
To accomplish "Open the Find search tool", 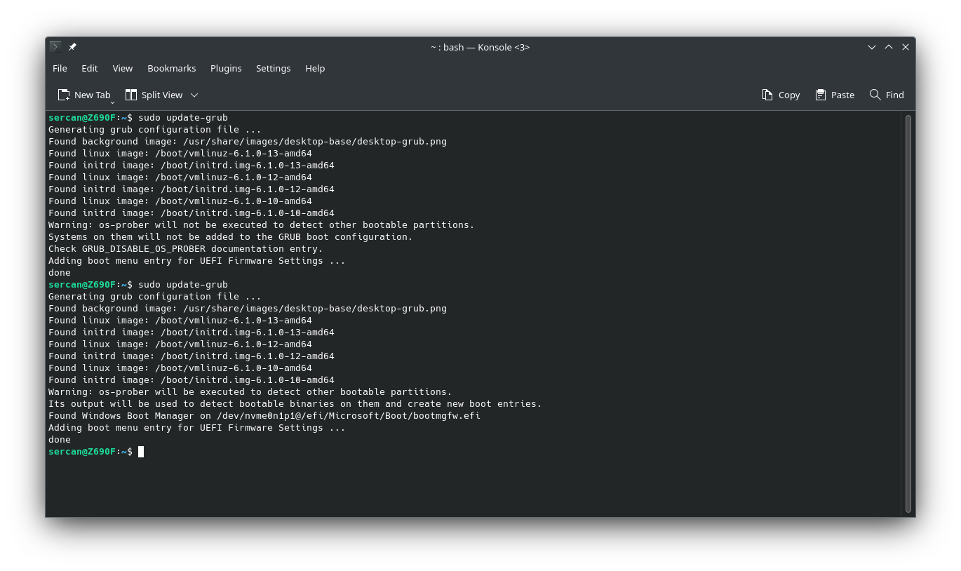I will click(x=887, y=95).
